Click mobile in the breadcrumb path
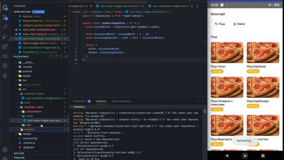This screenshot has width=284, height=160. pyautogui.click(x=76, y=12)
